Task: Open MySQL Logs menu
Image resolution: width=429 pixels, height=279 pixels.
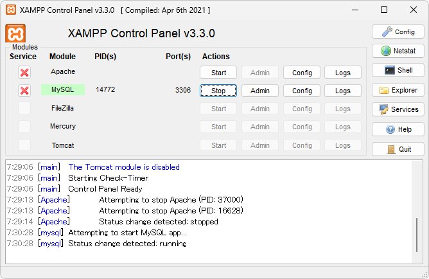Action: point(343,91)
